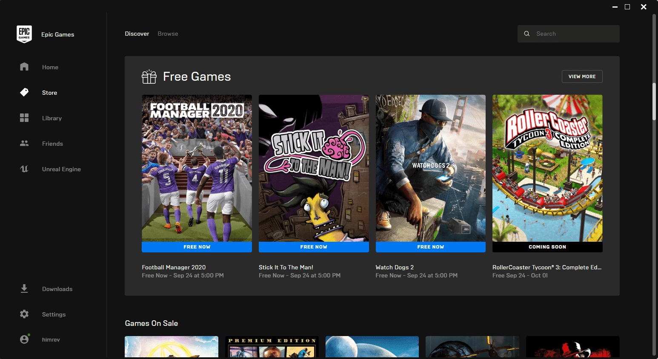Select the Home menu label

(50, 67)
